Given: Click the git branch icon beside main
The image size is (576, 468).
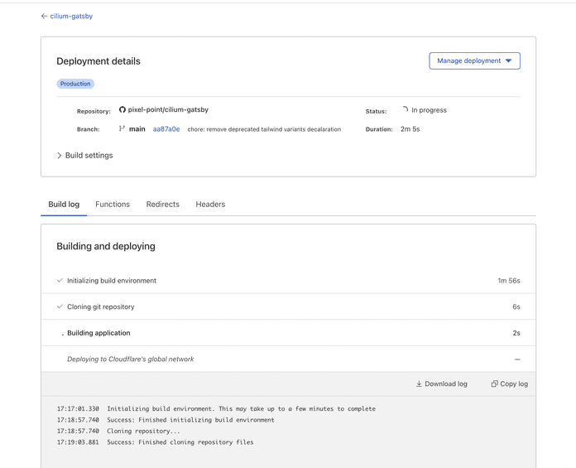Looking at the screenshot, I should click(122, 129).
